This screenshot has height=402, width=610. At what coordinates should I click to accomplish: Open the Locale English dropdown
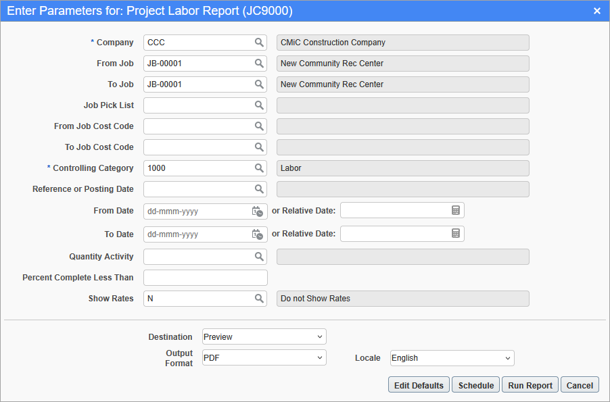[452, 358]
